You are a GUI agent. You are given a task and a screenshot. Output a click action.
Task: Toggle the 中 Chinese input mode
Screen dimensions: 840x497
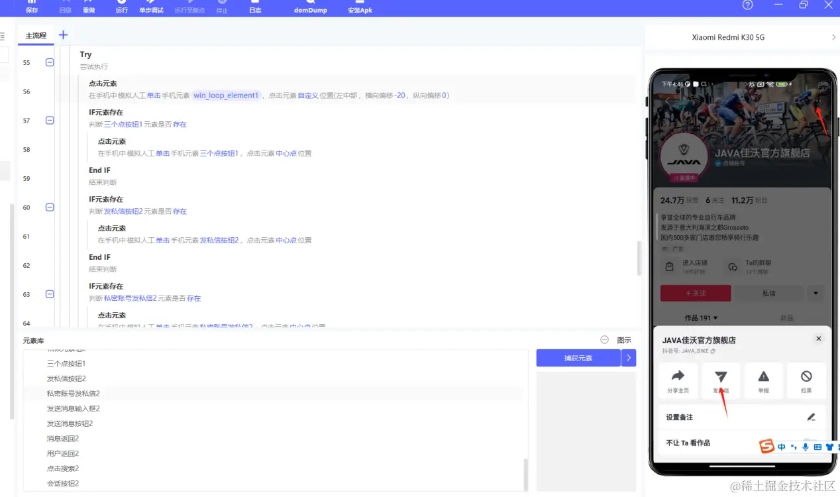click(x=782, y=447)
